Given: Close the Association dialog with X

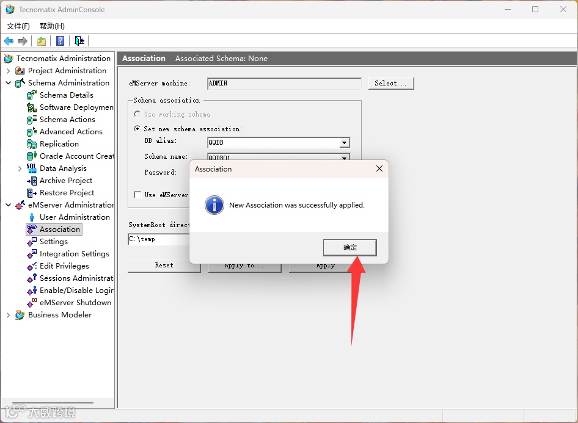Looking at the screenshot, I should (x=379, y=168).
